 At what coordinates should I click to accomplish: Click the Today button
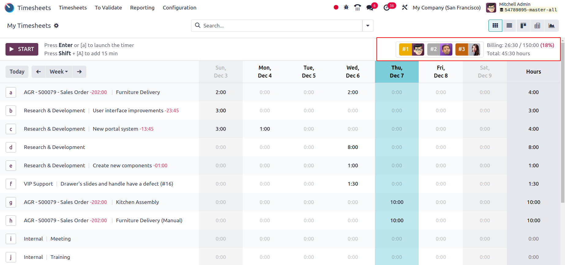[x=17, y=72]
